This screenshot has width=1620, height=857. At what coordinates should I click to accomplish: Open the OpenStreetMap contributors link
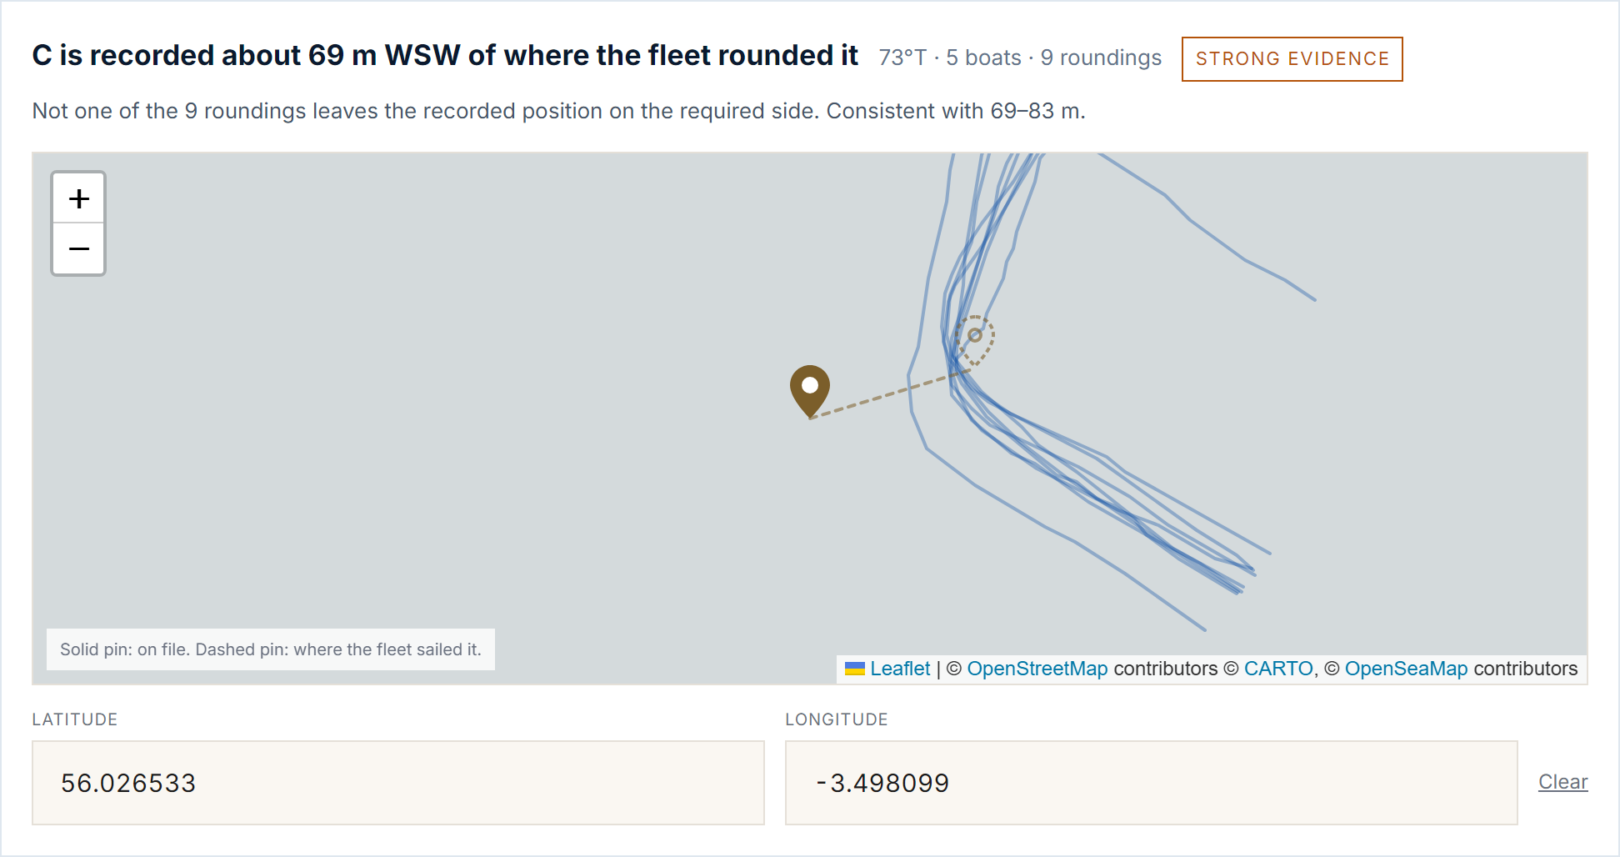[1037, 669]
